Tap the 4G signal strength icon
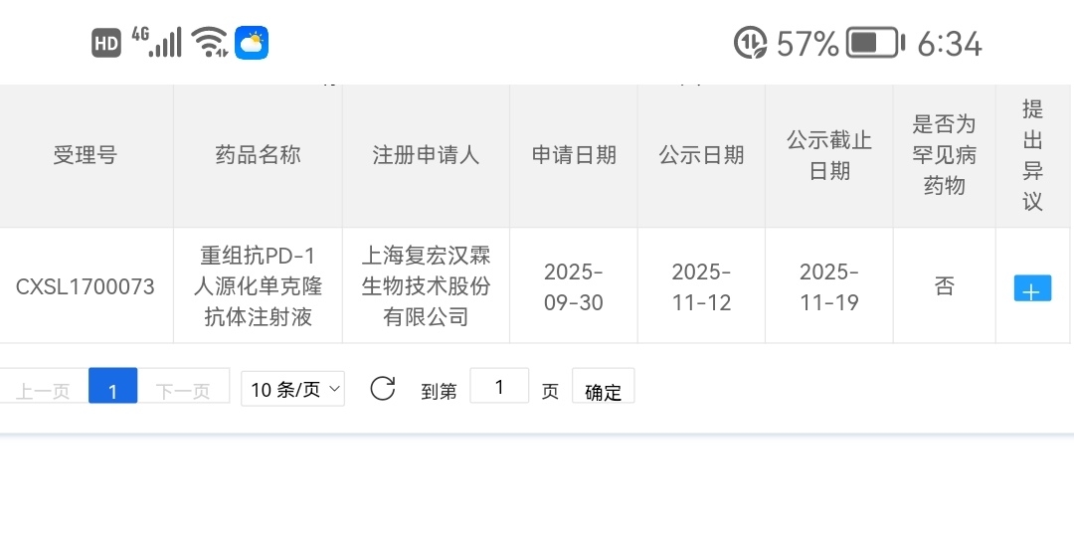 coord(157,42)
